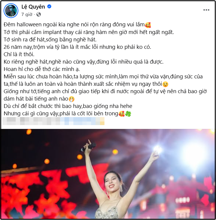The width and height of the screenshot is (216, 220).
Task: Click the globe public-privacy icon
Action: 39,14
